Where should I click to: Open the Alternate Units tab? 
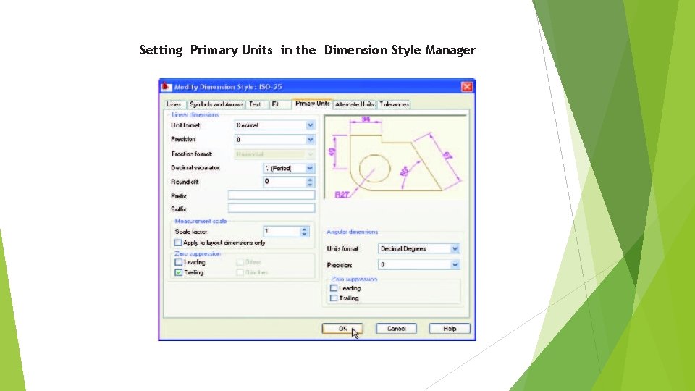point(355,104)
